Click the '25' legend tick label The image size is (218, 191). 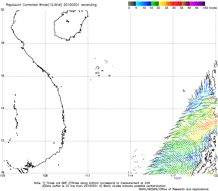pos(166,8)
